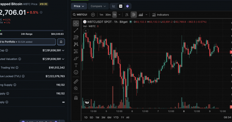Open the Price dropdown

79,6
